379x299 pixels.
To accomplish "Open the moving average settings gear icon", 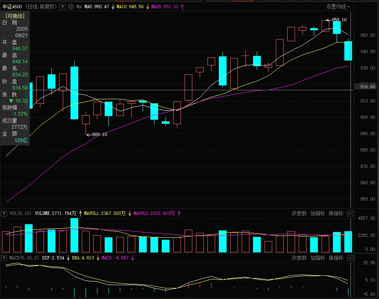I will click(x=71, y=7).
